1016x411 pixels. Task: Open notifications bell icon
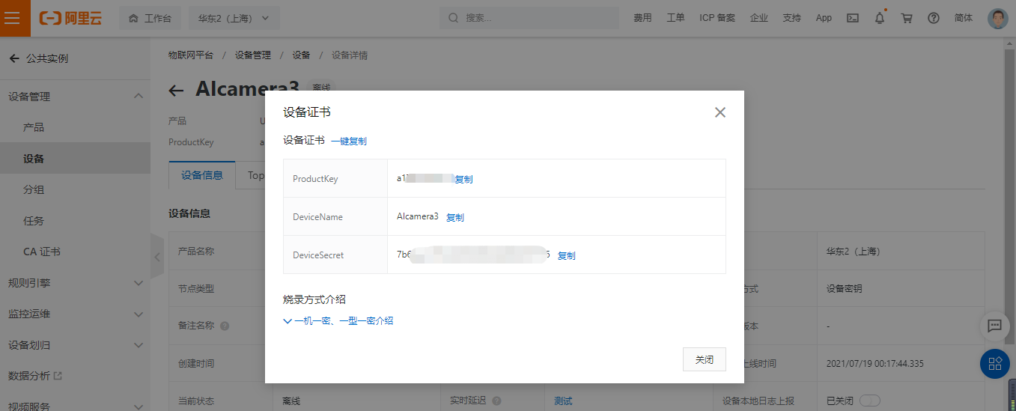click(880, 18)
